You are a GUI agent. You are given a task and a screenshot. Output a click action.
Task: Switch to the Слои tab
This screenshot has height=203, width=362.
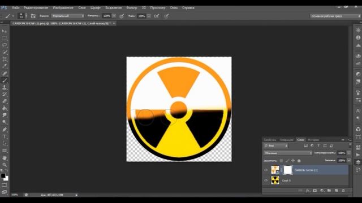click(300, 140)
